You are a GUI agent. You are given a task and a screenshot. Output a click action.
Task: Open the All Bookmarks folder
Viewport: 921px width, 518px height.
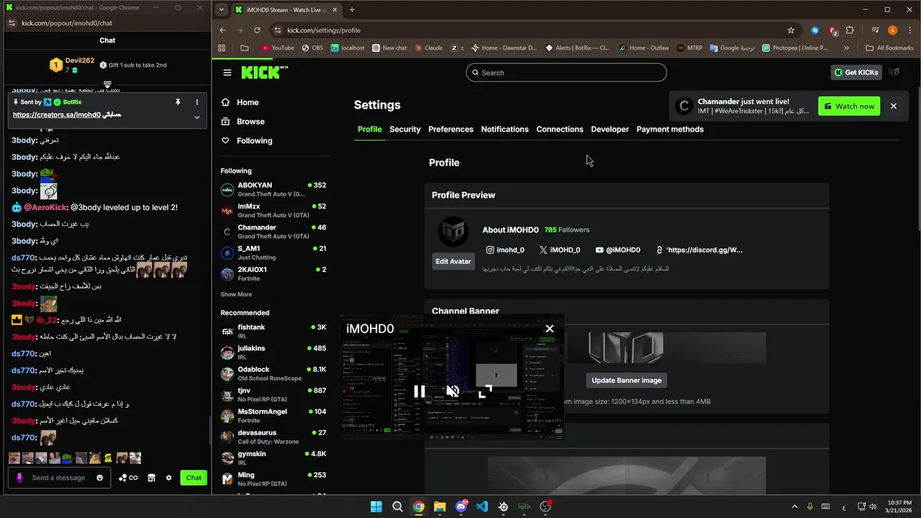point(889,48)
